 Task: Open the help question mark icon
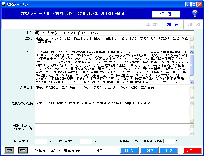[x=195, y=14]
